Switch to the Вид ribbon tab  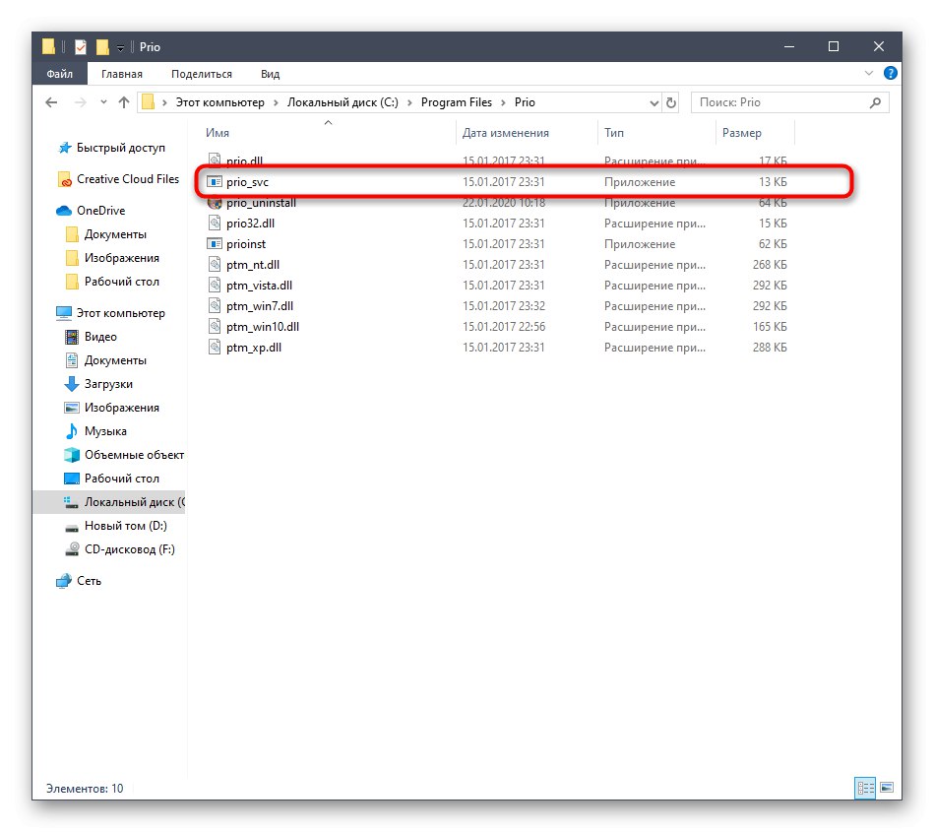[x=269, y=73]
